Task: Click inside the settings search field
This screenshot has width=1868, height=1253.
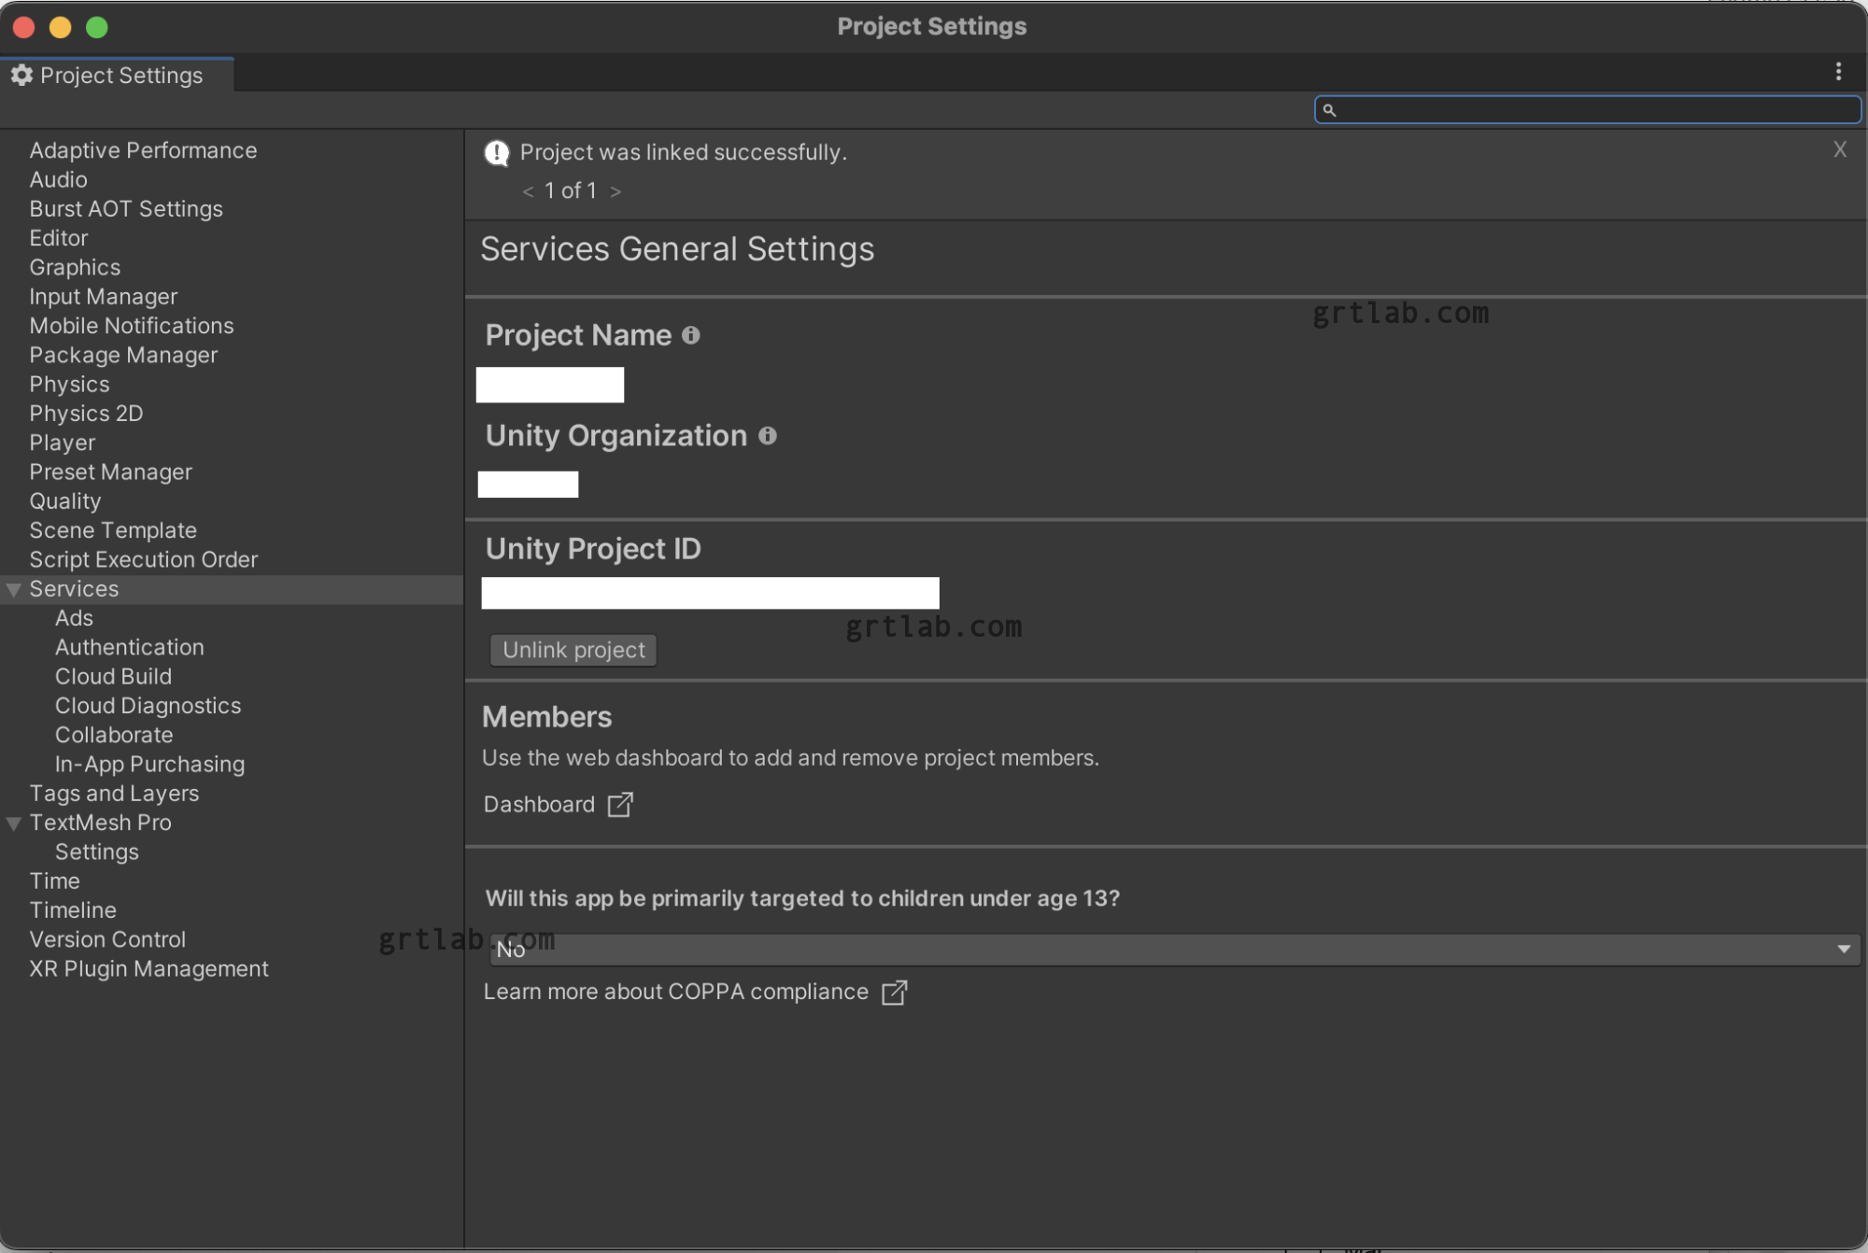Action: 1588,109
